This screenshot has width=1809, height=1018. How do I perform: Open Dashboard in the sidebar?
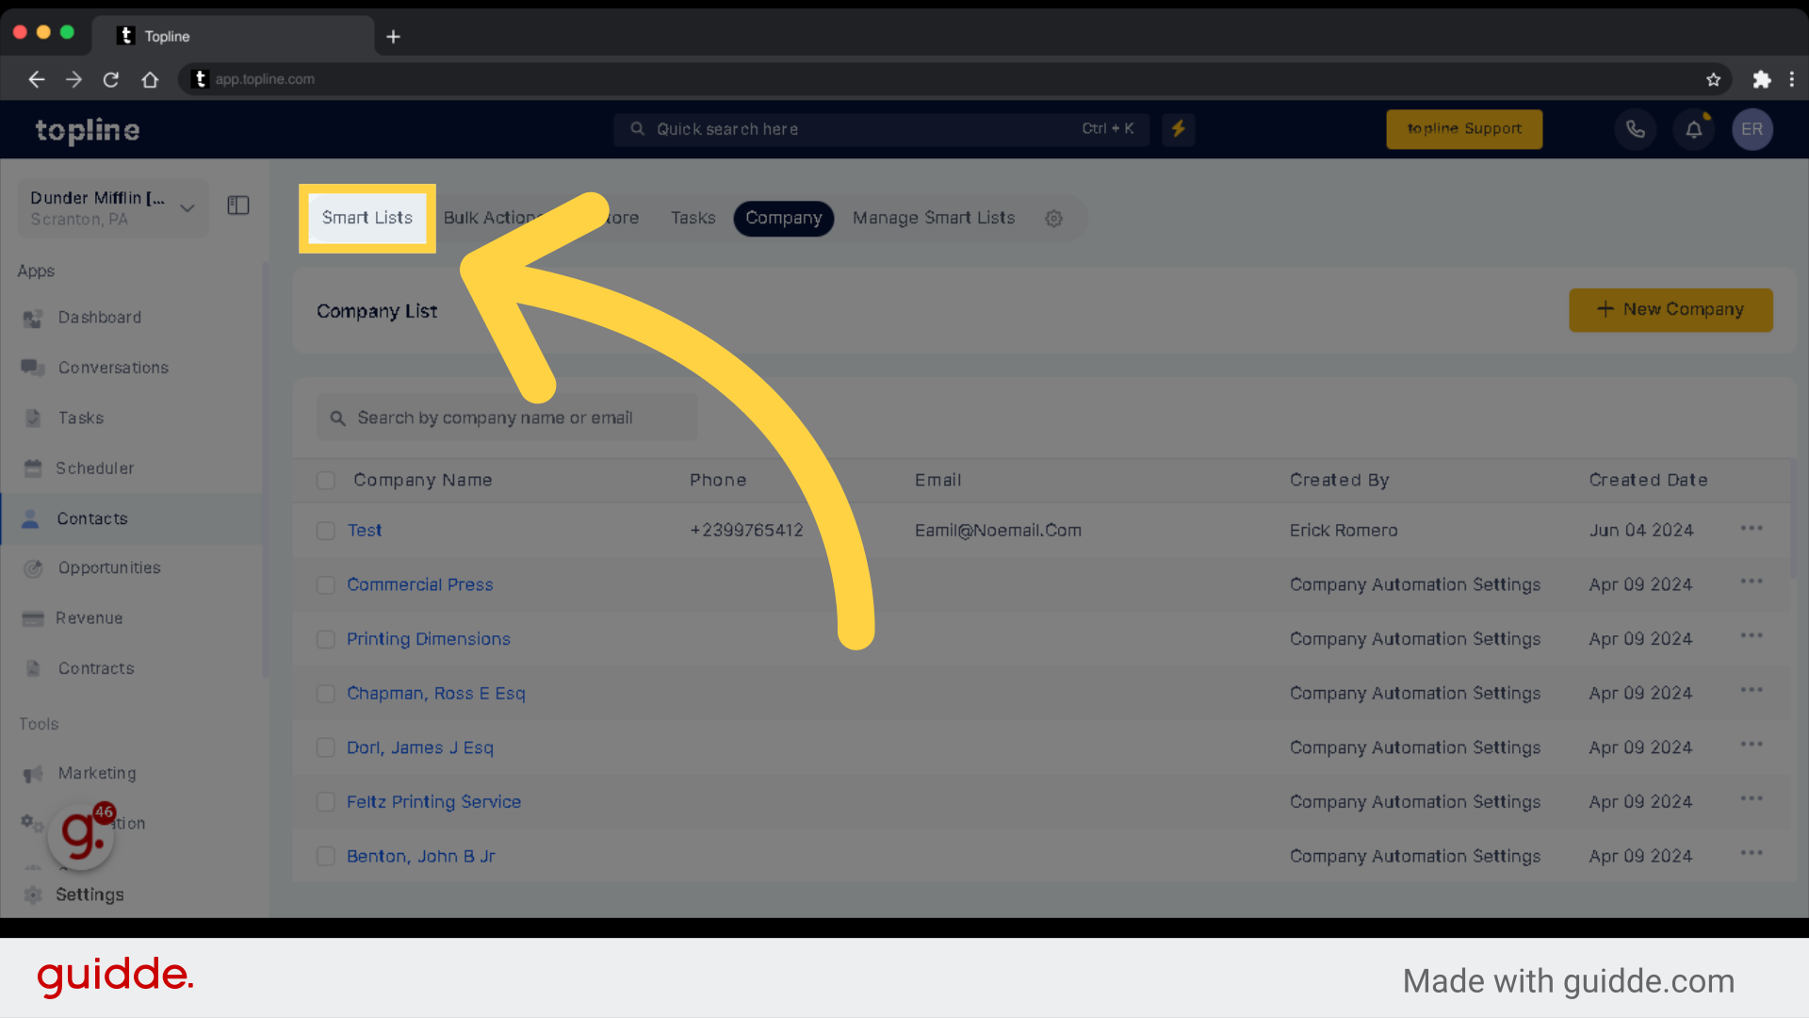click(x=100, y=318)
